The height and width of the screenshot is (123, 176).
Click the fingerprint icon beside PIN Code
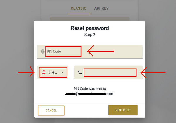click(43, 52)
